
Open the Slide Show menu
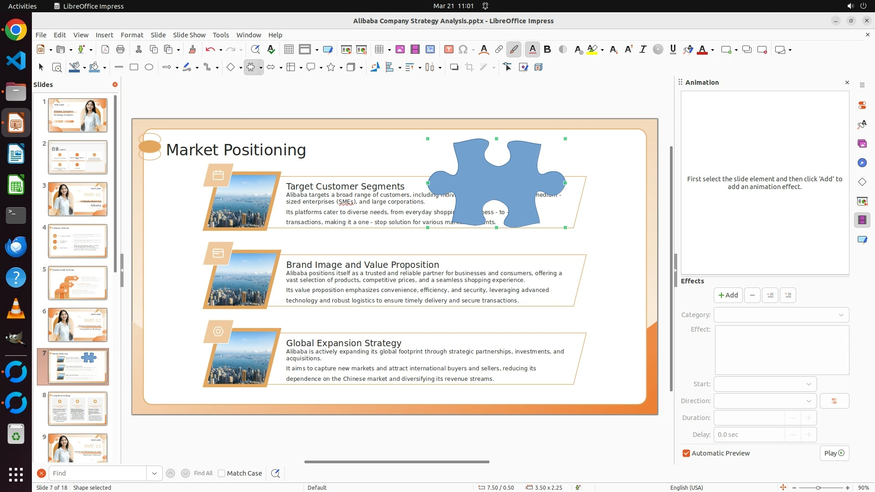189,35
